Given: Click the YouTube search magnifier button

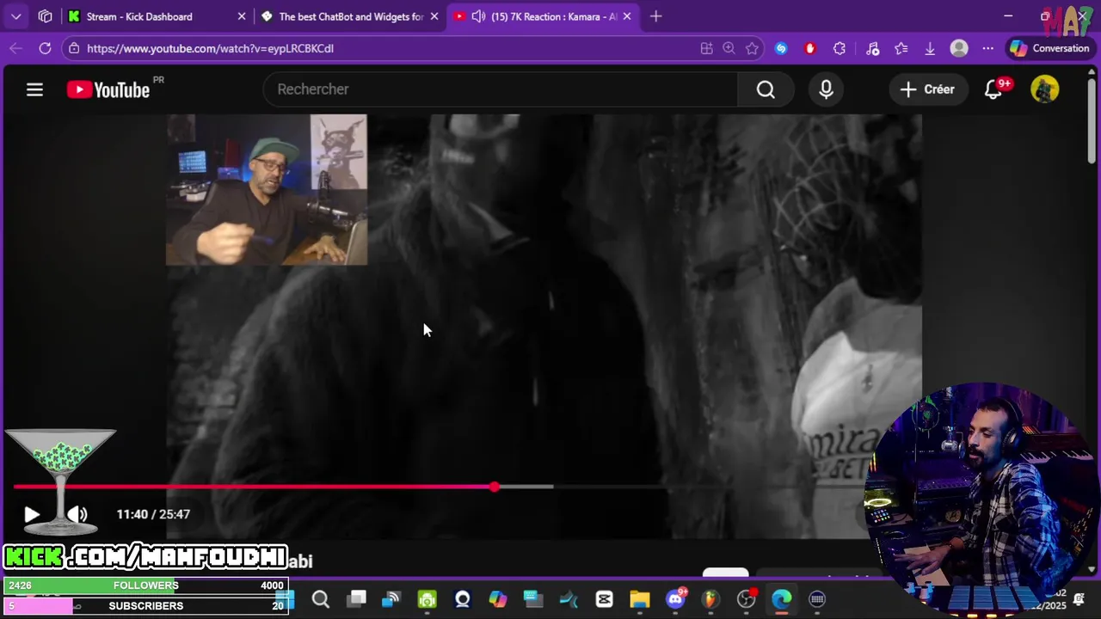Looking at the screenshot, I should tap(766, 89).
